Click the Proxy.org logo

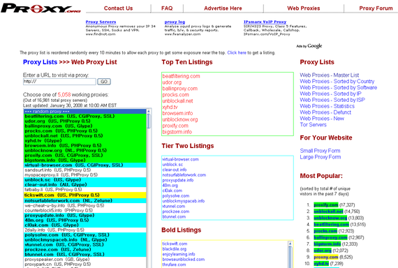[41, 8]
